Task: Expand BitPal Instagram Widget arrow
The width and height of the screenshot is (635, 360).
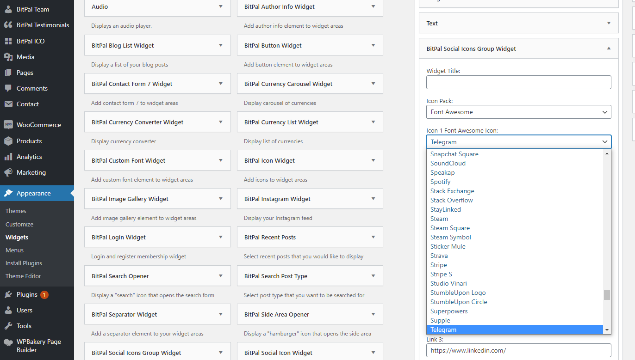Action: coord(374,199)
